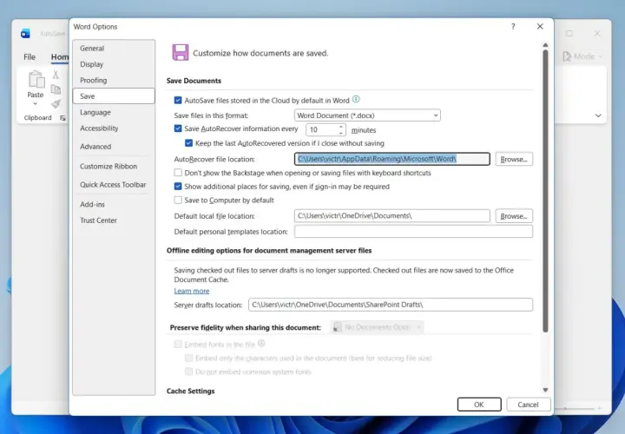Click the Paste clipboard icon in Word ribbon
625x434 pixels.
click(36, 79)
